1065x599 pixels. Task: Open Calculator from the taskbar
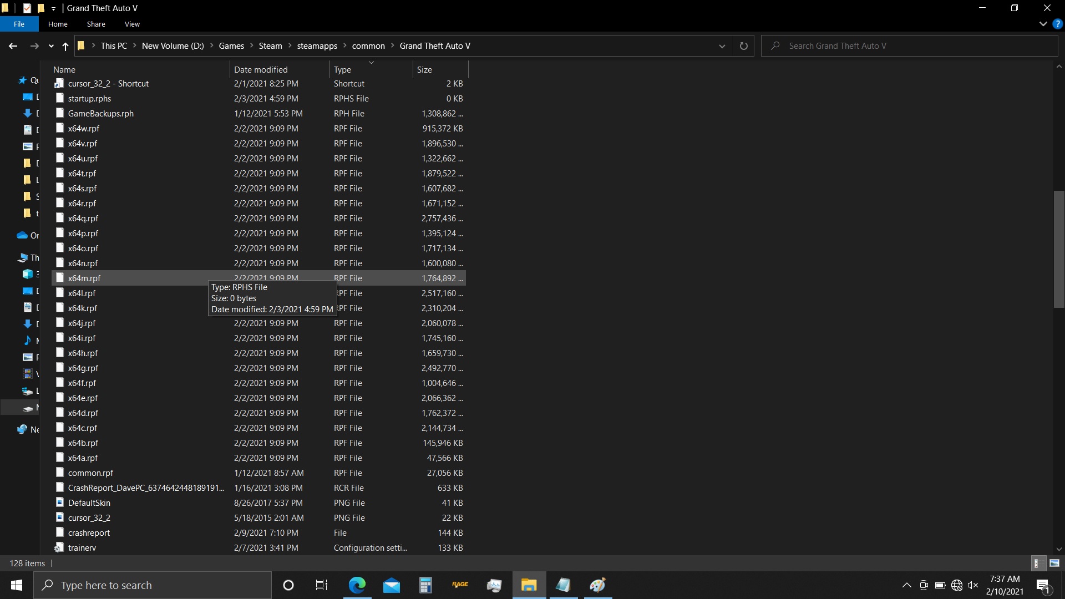(x=425, y=585)
